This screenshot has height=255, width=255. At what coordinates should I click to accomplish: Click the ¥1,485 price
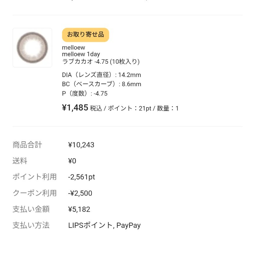tap(75, 108)
